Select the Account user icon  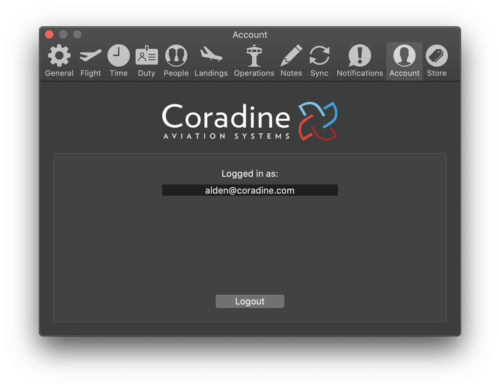tap(404, 55)
